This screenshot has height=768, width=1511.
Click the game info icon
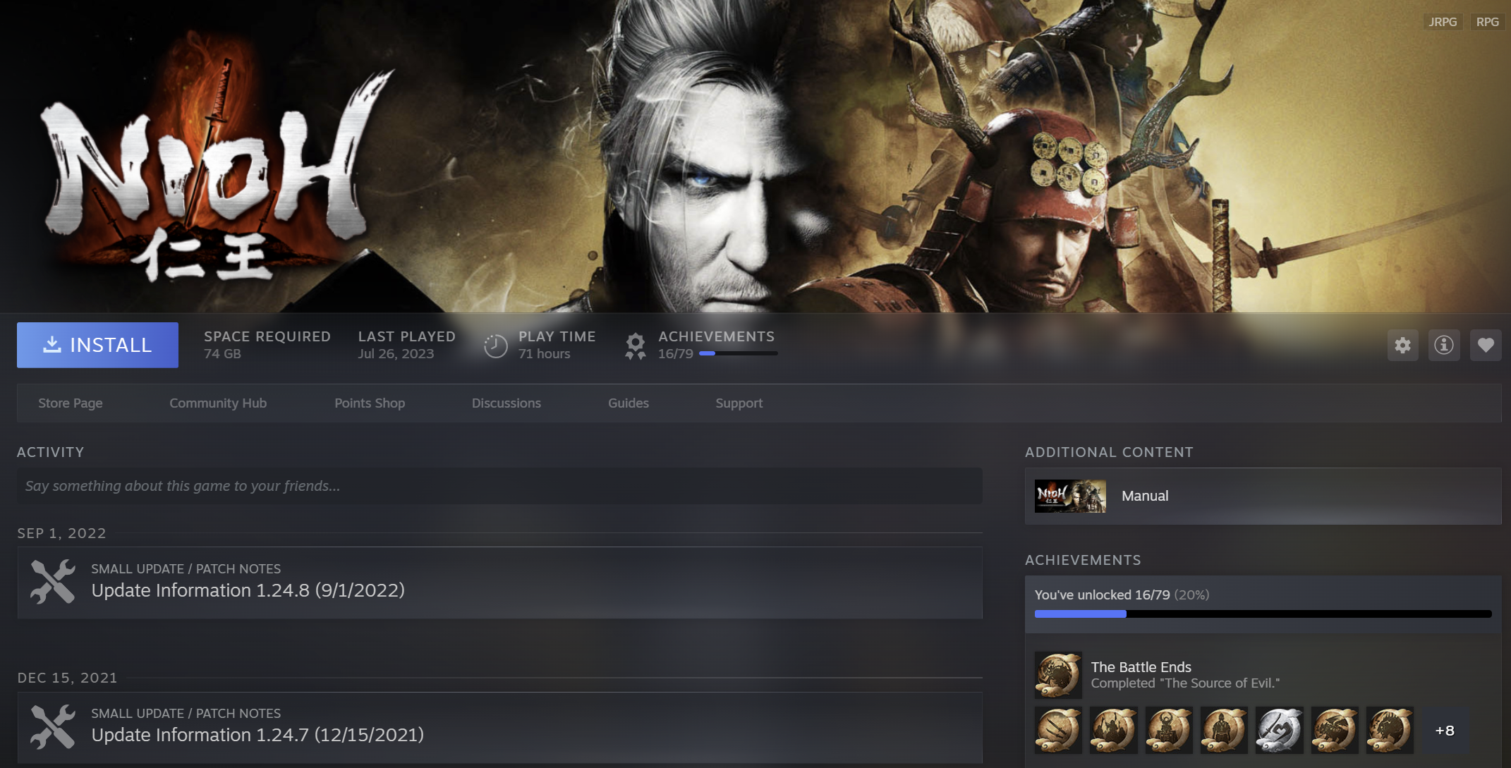(1444, 345)
